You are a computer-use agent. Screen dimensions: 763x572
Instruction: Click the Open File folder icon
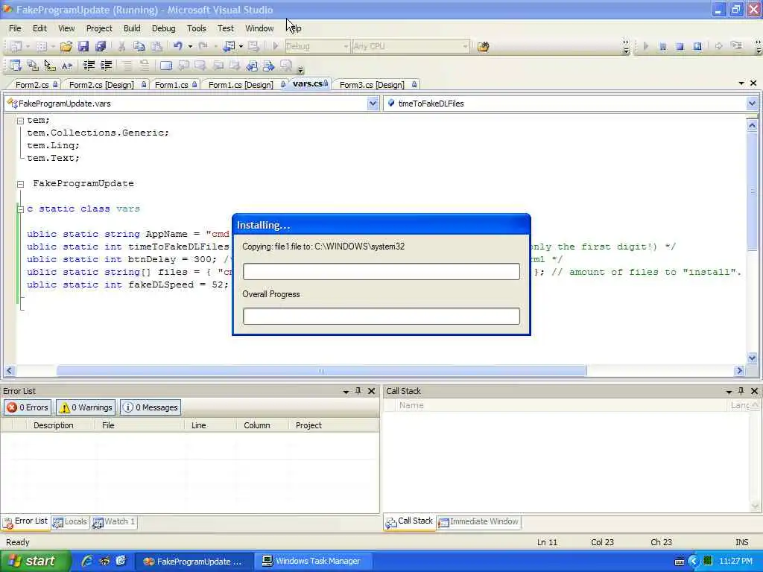pyautogui.click(x=66, y=46)
